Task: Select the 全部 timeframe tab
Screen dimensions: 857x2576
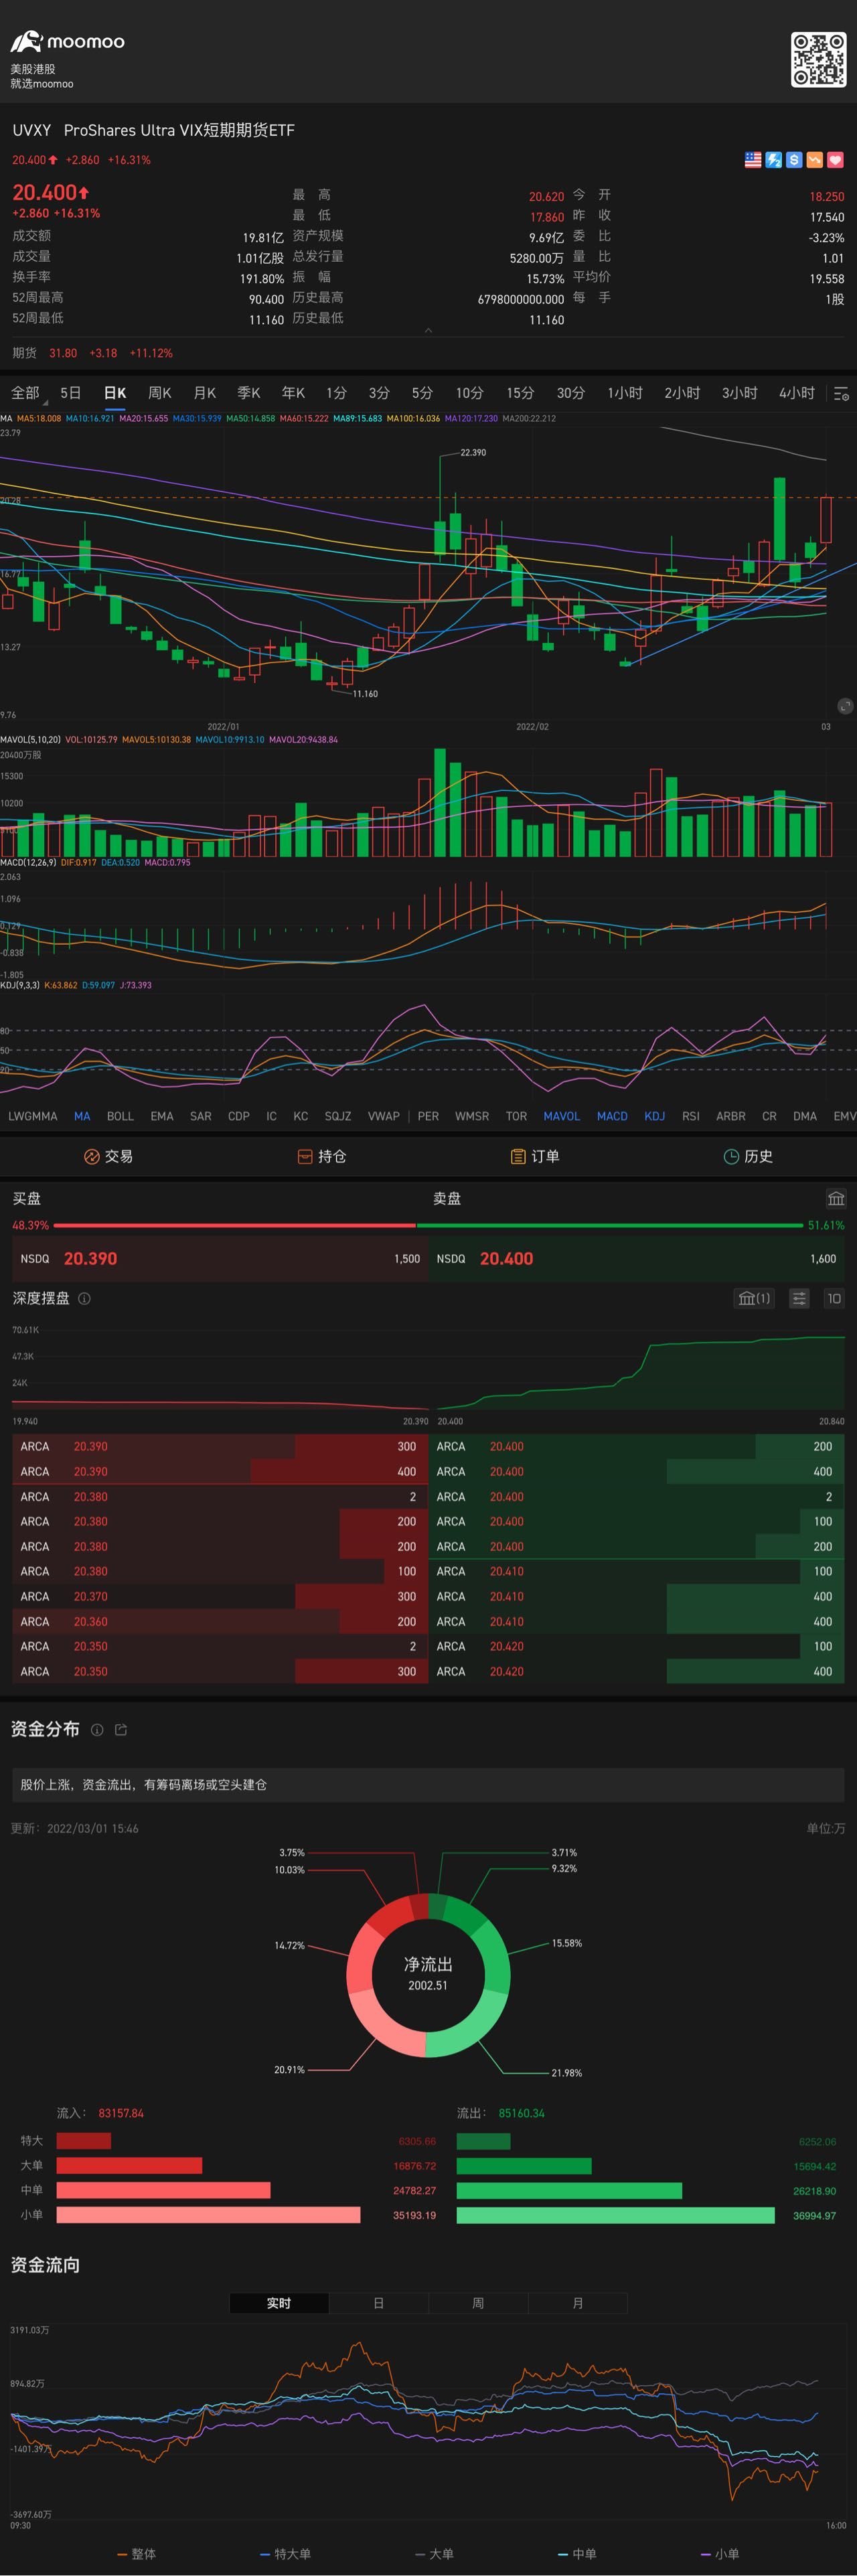Action: [x=25, y=393]
